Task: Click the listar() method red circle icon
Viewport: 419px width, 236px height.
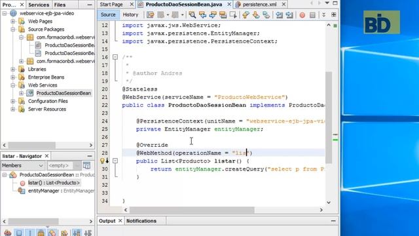Action: pyautogui.click(x=22, y=183)
